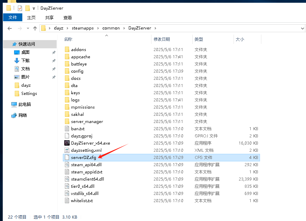Click the steam_api64.dll file icon
306x221 pixels.
point(67,165)
